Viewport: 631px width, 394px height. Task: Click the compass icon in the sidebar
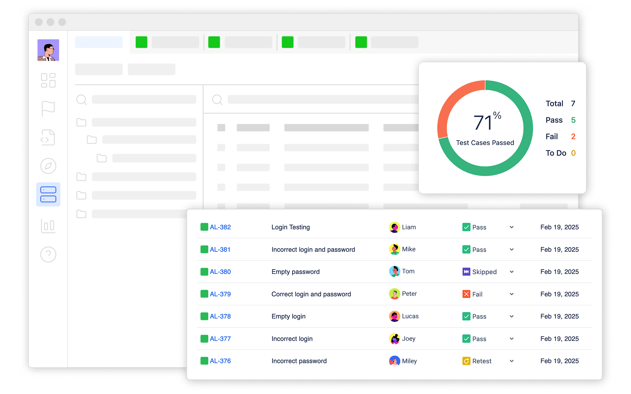(48, 166)
